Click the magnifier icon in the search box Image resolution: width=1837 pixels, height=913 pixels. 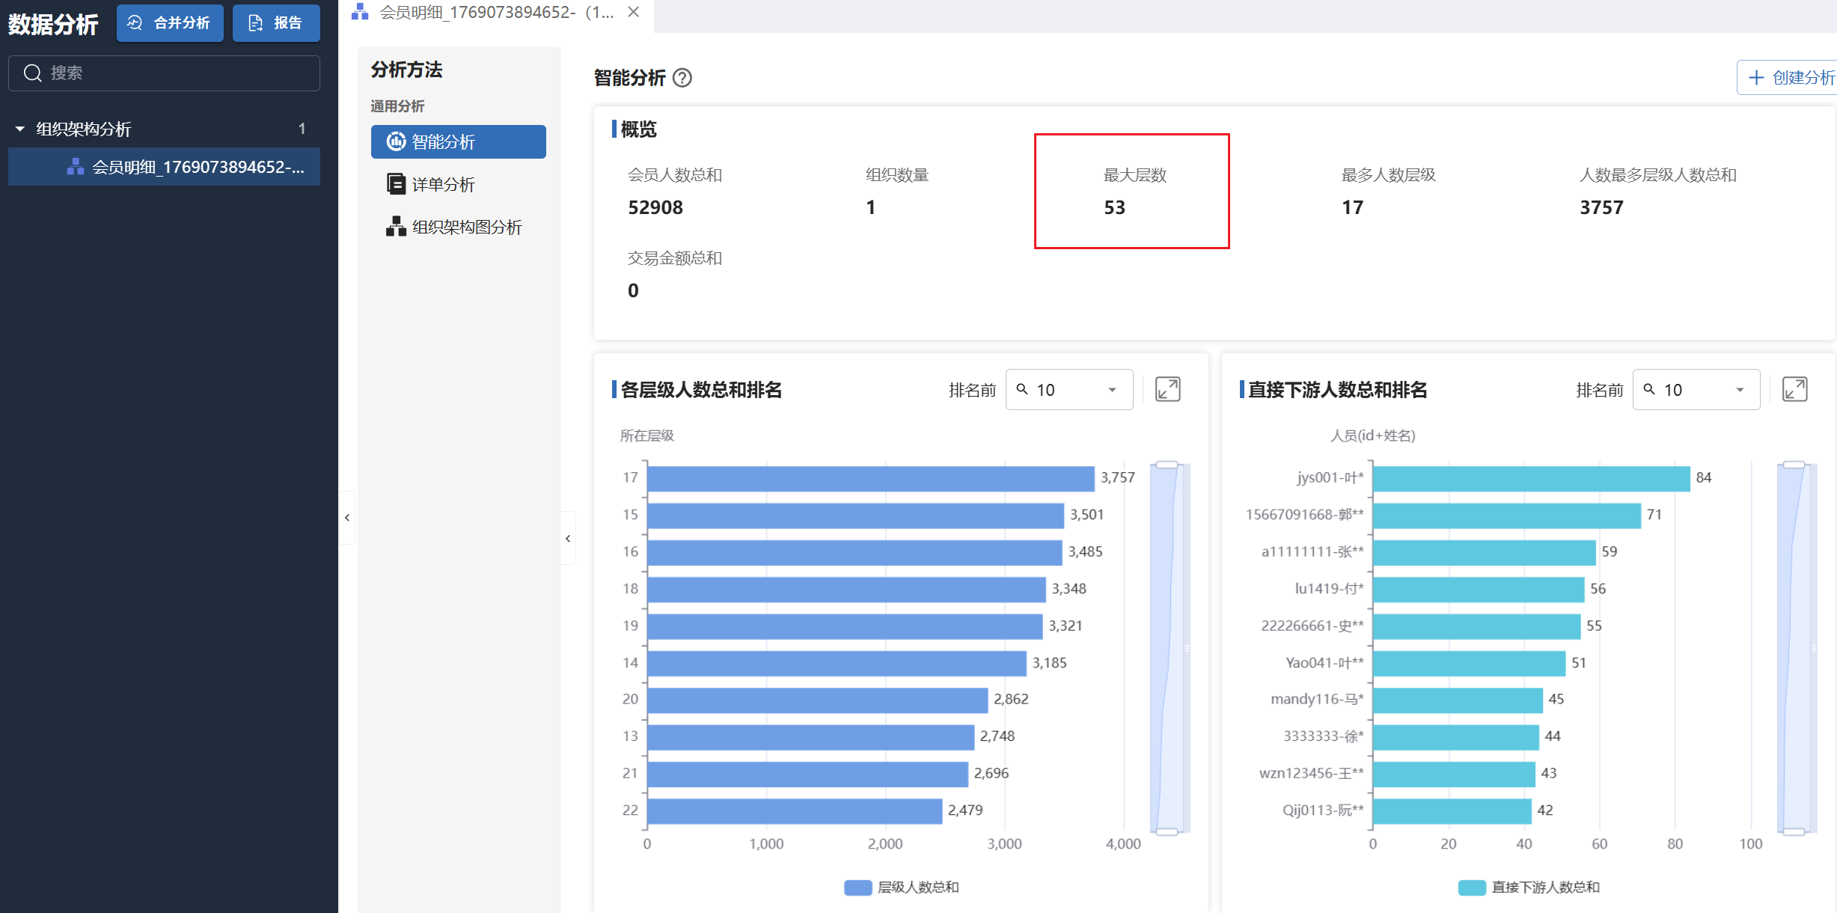click(x=32, y=73)
